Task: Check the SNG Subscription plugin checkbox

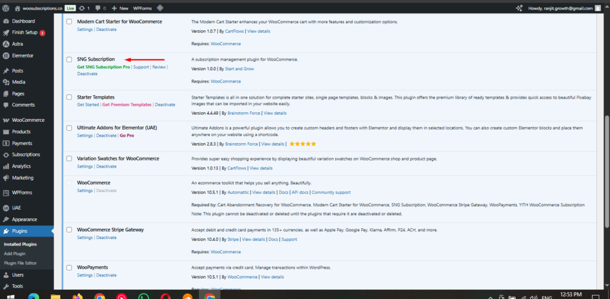Action: [x=69, y=59]
